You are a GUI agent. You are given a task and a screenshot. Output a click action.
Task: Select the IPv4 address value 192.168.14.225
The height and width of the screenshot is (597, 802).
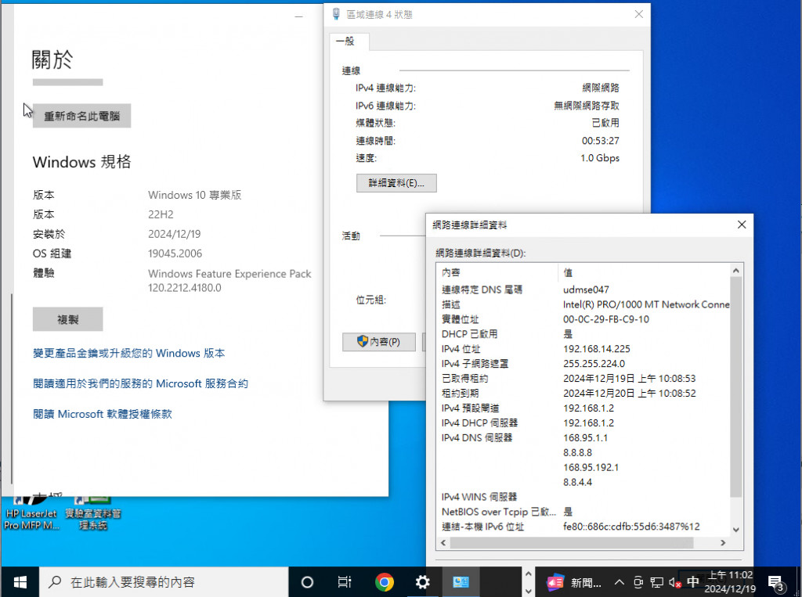pyautogui.click(x=596, y=349)
